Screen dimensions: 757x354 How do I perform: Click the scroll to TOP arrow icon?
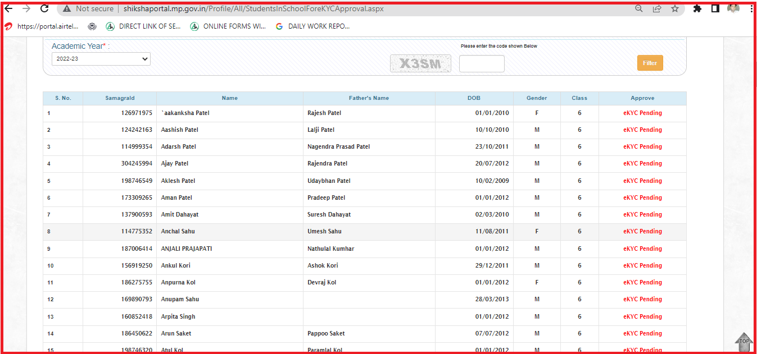(744, 341)
